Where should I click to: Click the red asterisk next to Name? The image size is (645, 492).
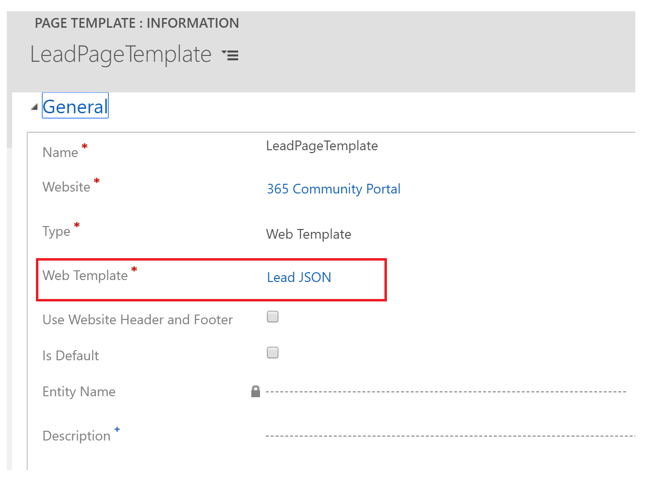pyautogui.click(x=85, y=146)
